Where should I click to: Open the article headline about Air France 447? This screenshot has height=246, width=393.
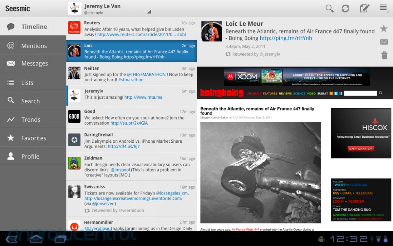point(257,111)
